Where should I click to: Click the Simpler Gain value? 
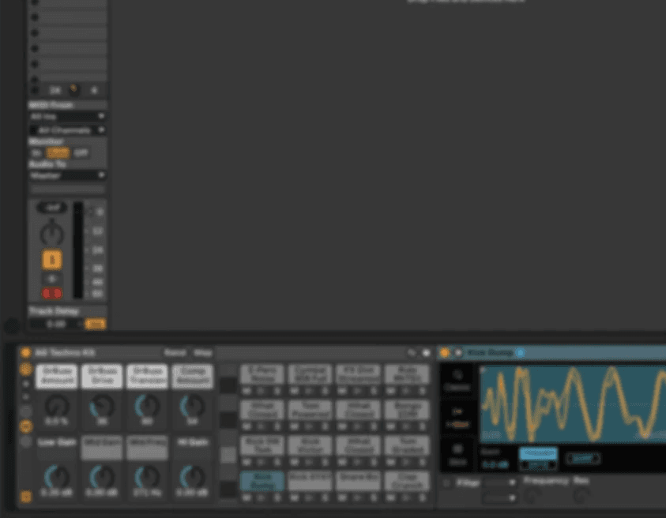click(x=495, y=464)
